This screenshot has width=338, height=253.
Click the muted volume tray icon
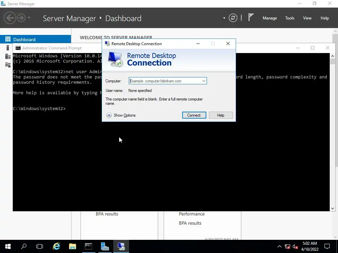point(295,246)
